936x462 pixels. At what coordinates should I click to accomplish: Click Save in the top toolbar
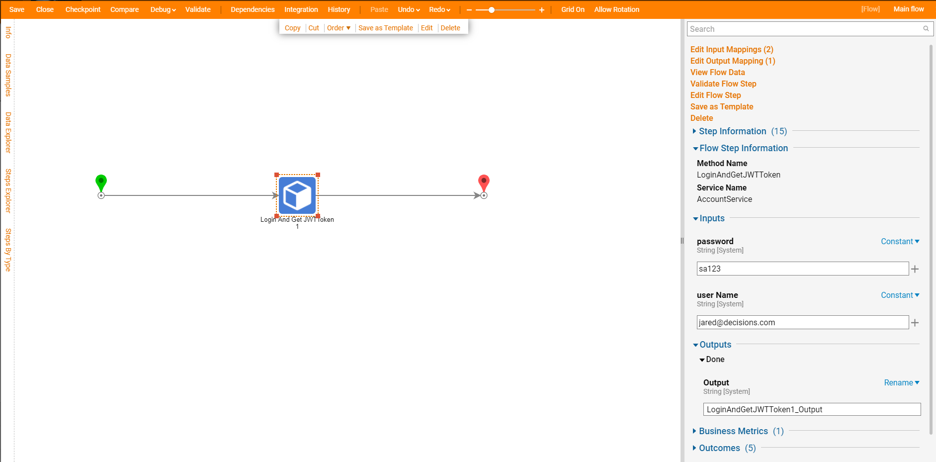click(x=16, y=9)
